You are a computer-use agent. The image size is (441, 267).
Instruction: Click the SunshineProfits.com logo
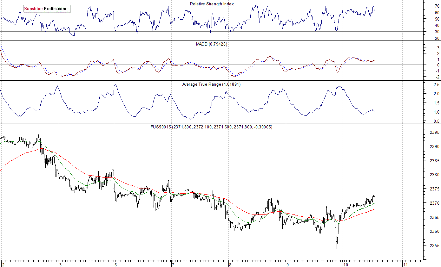pos(46,9)
